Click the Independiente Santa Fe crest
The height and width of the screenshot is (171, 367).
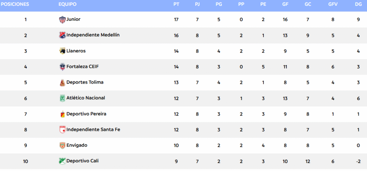62,129
